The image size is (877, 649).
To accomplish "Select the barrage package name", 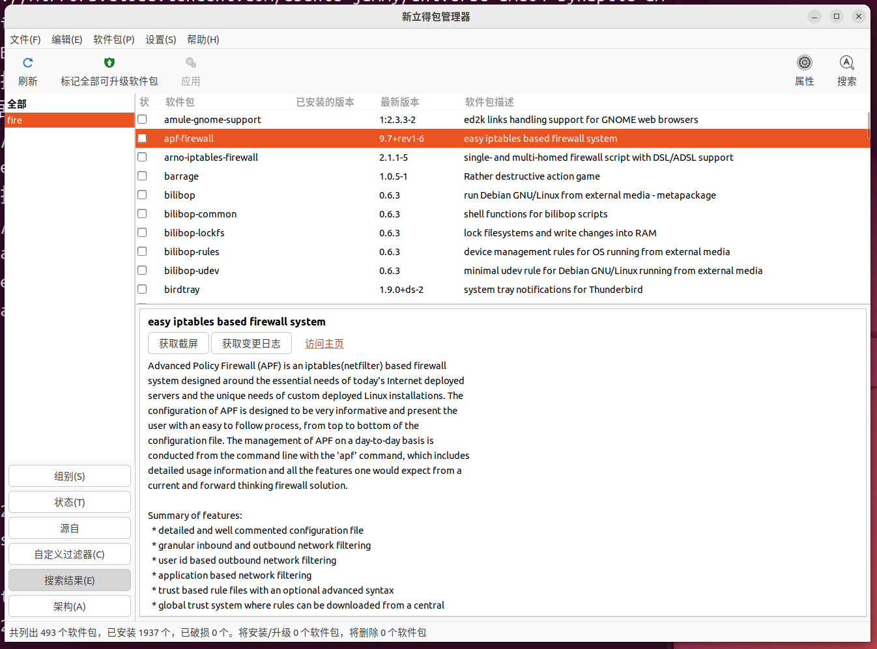I will [181, 176].
